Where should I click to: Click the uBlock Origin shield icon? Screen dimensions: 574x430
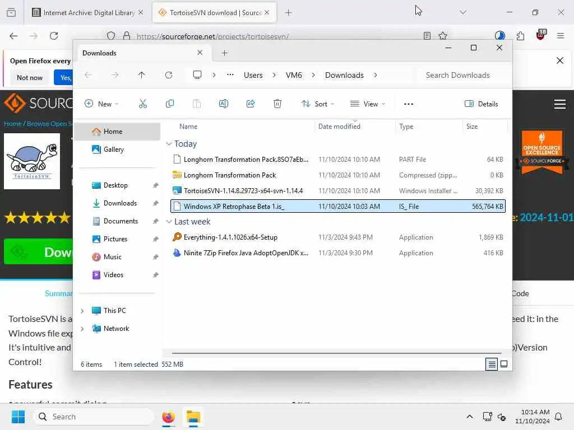click(x=541, y=35)
